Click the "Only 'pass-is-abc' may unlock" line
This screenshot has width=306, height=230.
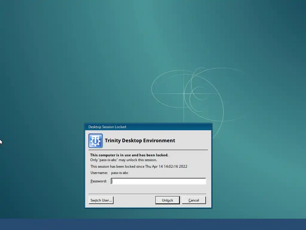123,160
